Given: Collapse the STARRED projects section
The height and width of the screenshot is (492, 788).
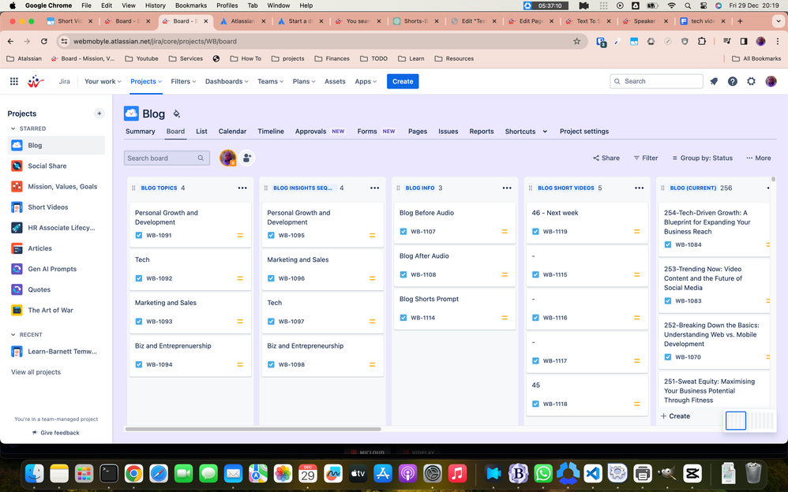Looking at the screenshot, I should [13, 129].
